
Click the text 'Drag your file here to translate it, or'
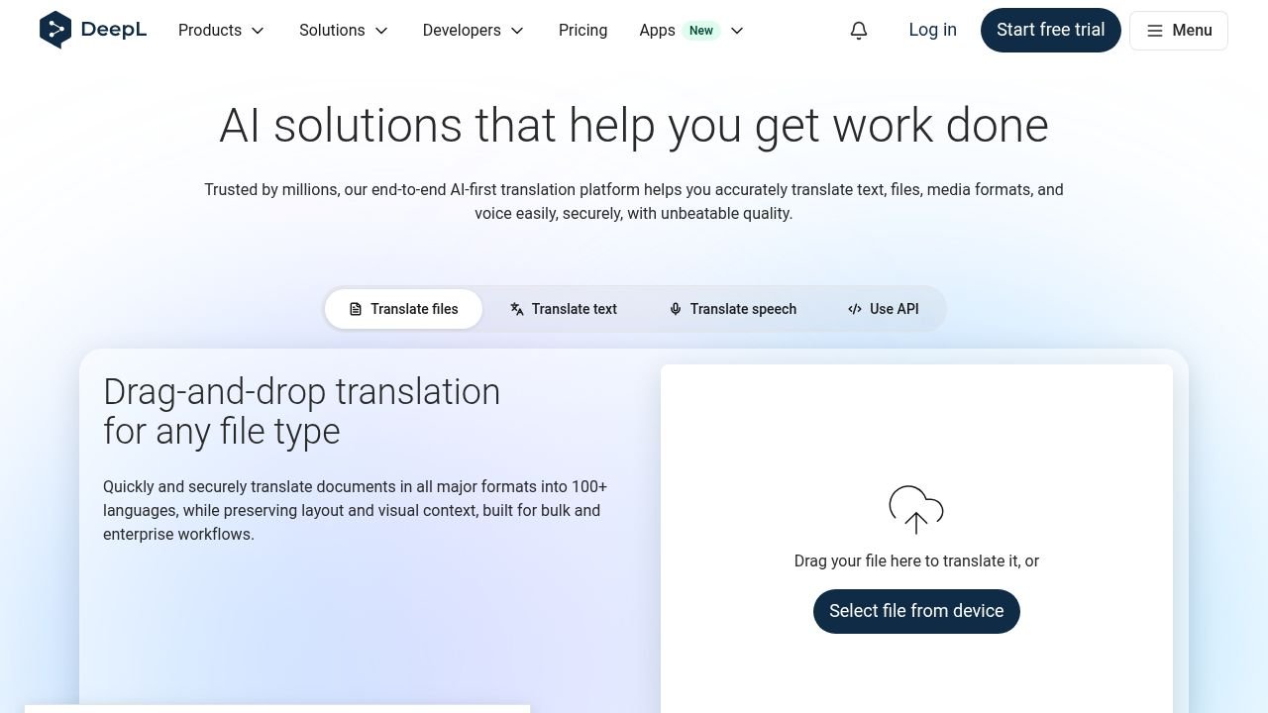pos(916,560)
